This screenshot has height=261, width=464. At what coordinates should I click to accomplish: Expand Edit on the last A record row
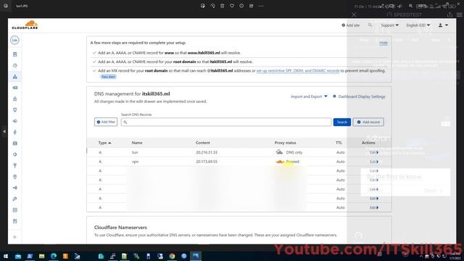pyautogui.click(x=374, y=207)
